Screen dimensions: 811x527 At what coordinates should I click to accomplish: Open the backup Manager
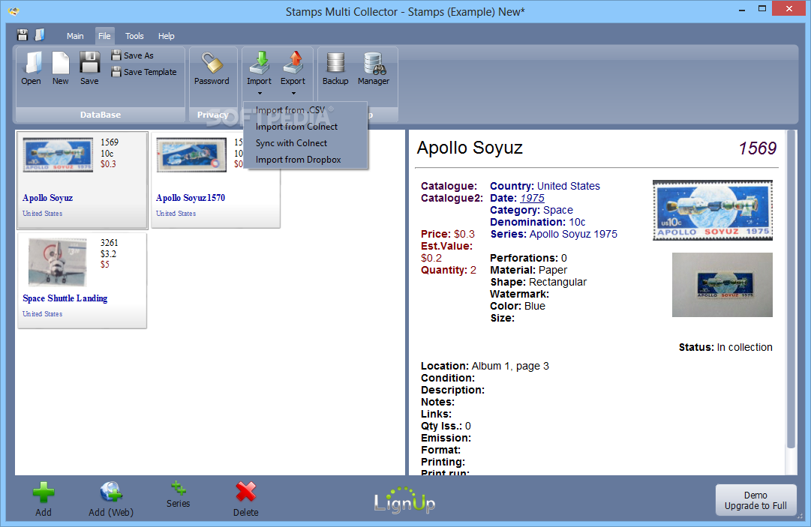click(x=374, y=67)
